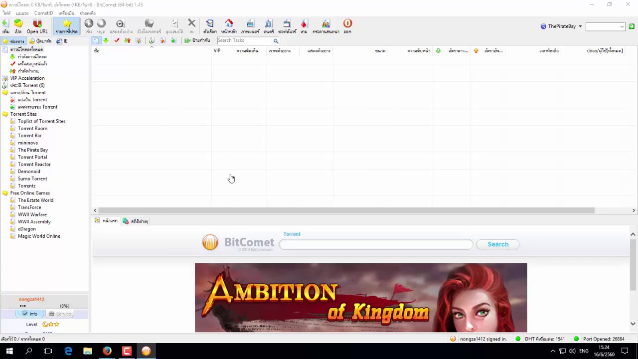The height and width of the screenshot is (359, 638).
Task: Click the games toolbar icon
Action: [x=304, y=26]
